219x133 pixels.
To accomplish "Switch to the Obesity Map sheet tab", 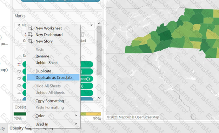I will coord(21,128).
